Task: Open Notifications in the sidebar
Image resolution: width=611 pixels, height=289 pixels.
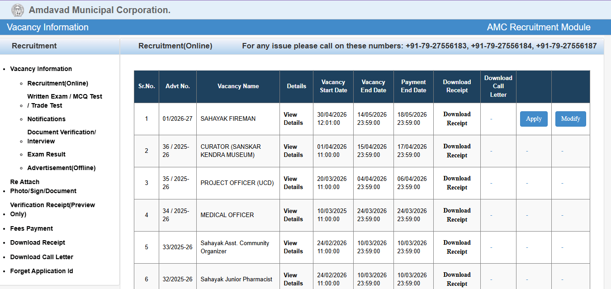Action: click(x=47, y=119)
